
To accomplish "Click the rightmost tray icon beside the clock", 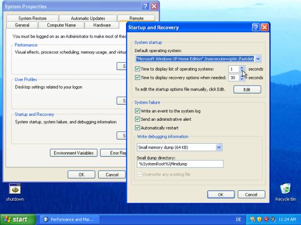I will pyautogui.click(x=273, y=219).
